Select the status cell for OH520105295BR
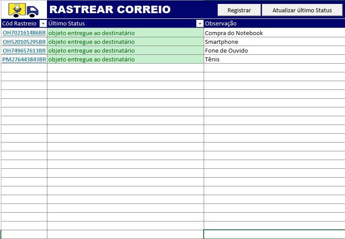Screen dimensions: 345x239 click(x=126, y=42)
